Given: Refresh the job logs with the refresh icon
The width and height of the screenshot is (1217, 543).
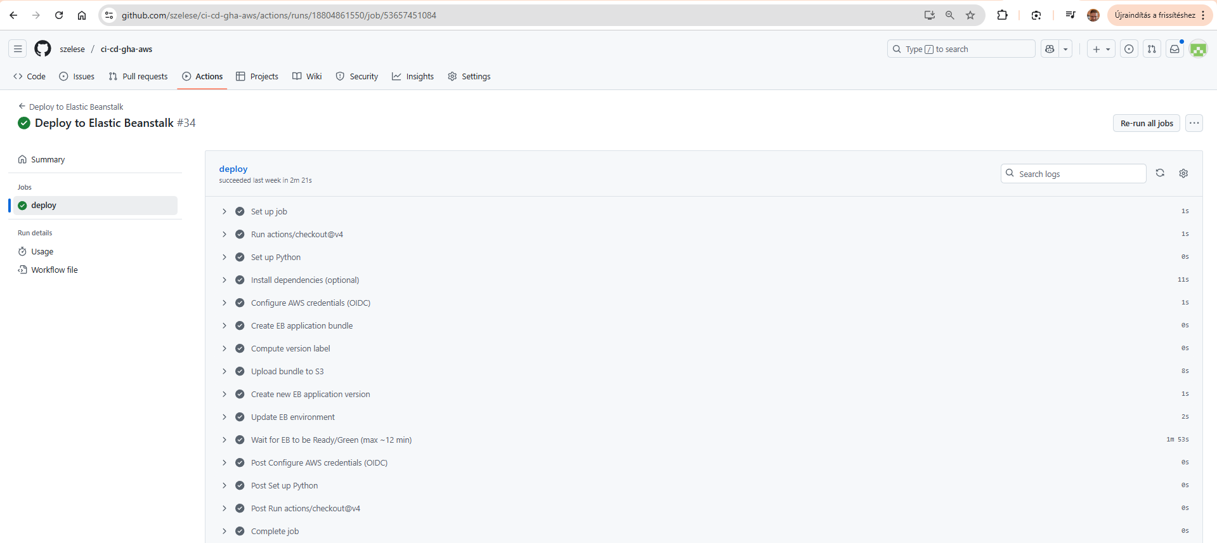Looking at the screenshot, I should 1160,173.
